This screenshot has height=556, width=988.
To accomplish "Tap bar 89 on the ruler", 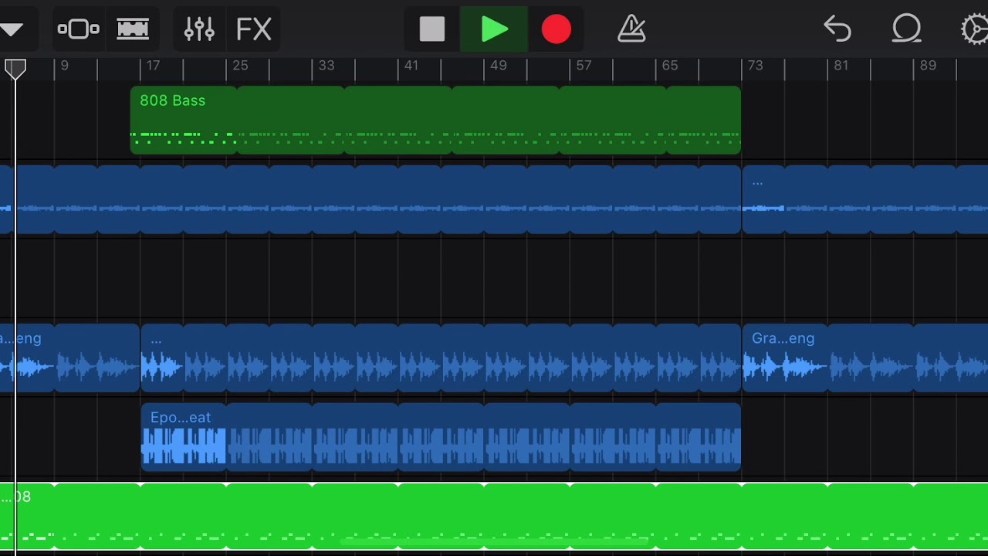I will pyautogui.click(x=929, y=66).
